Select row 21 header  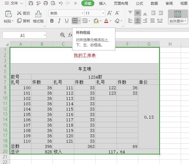coord(5,157)
